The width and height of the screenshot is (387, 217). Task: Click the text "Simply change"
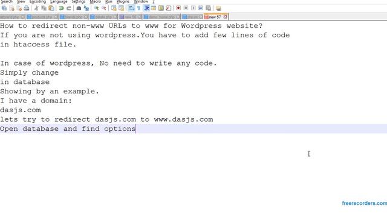tap(30, 72)
